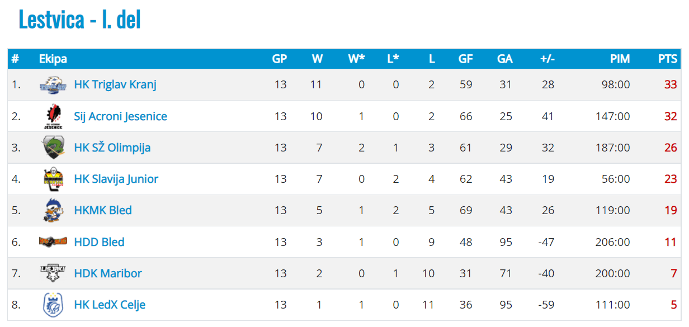Open the HDD Bled team link

(x=99, y=242)
